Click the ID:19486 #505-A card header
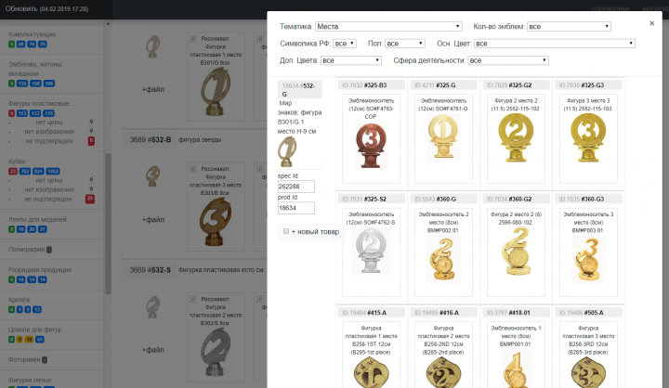 [x=589, y=313]
